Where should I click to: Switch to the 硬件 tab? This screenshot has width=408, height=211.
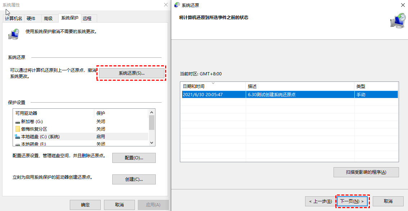click(31, 18)
